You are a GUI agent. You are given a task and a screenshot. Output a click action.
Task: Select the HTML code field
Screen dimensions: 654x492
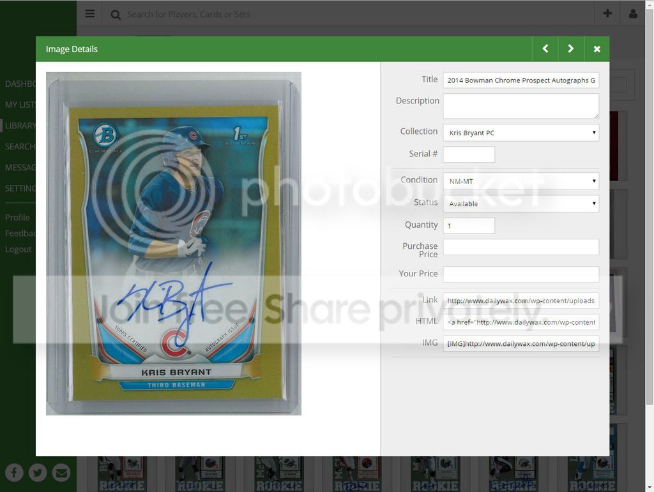tap(521, 322)
